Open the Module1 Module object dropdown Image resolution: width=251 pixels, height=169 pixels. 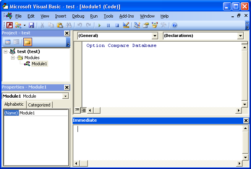tap(65, 96)
